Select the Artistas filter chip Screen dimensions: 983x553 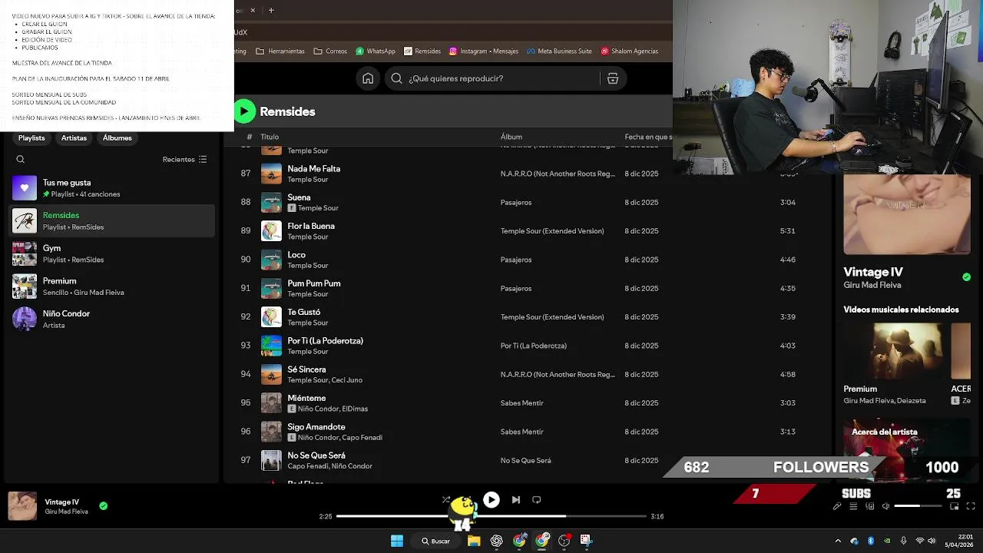(x=74, y=138)
